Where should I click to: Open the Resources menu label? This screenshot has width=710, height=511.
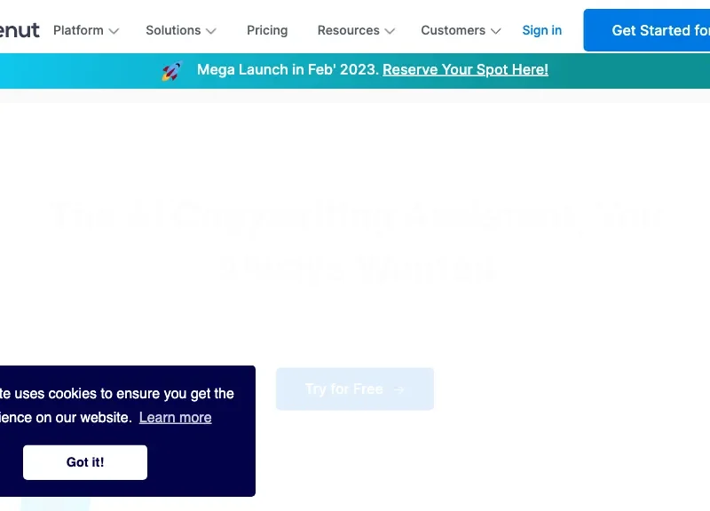point(348,30)
